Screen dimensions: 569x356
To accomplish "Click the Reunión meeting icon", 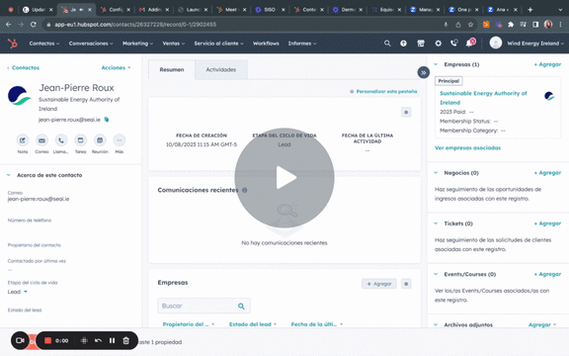I will [100, 140].
